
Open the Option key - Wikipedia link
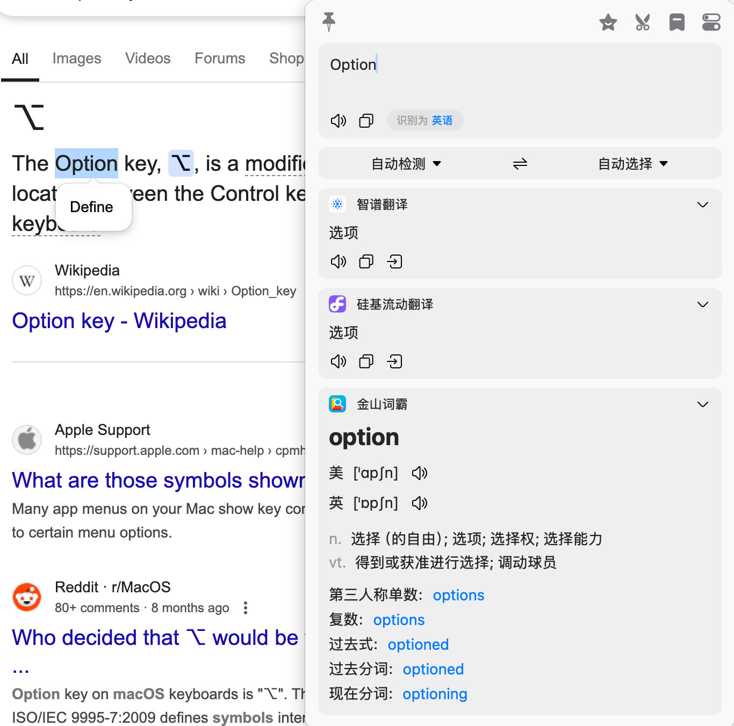119,321
